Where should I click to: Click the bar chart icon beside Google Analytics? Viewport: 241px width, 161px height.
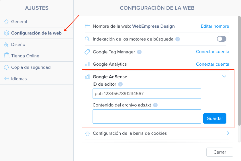tap(87, 64)
